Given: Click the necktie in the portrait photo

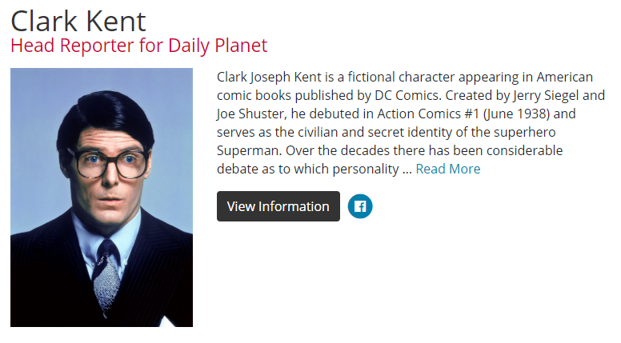Looking at the screenshot, I should 106,277.
